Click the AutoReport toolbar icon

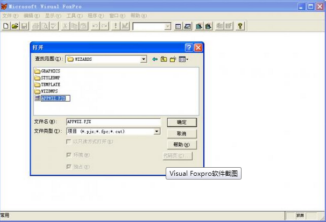[229, 26]
